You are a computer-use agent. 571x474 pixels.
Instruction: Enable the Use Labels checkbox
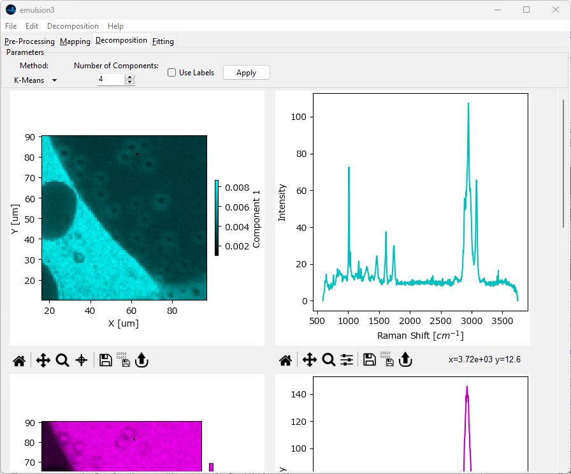[172, 73]
